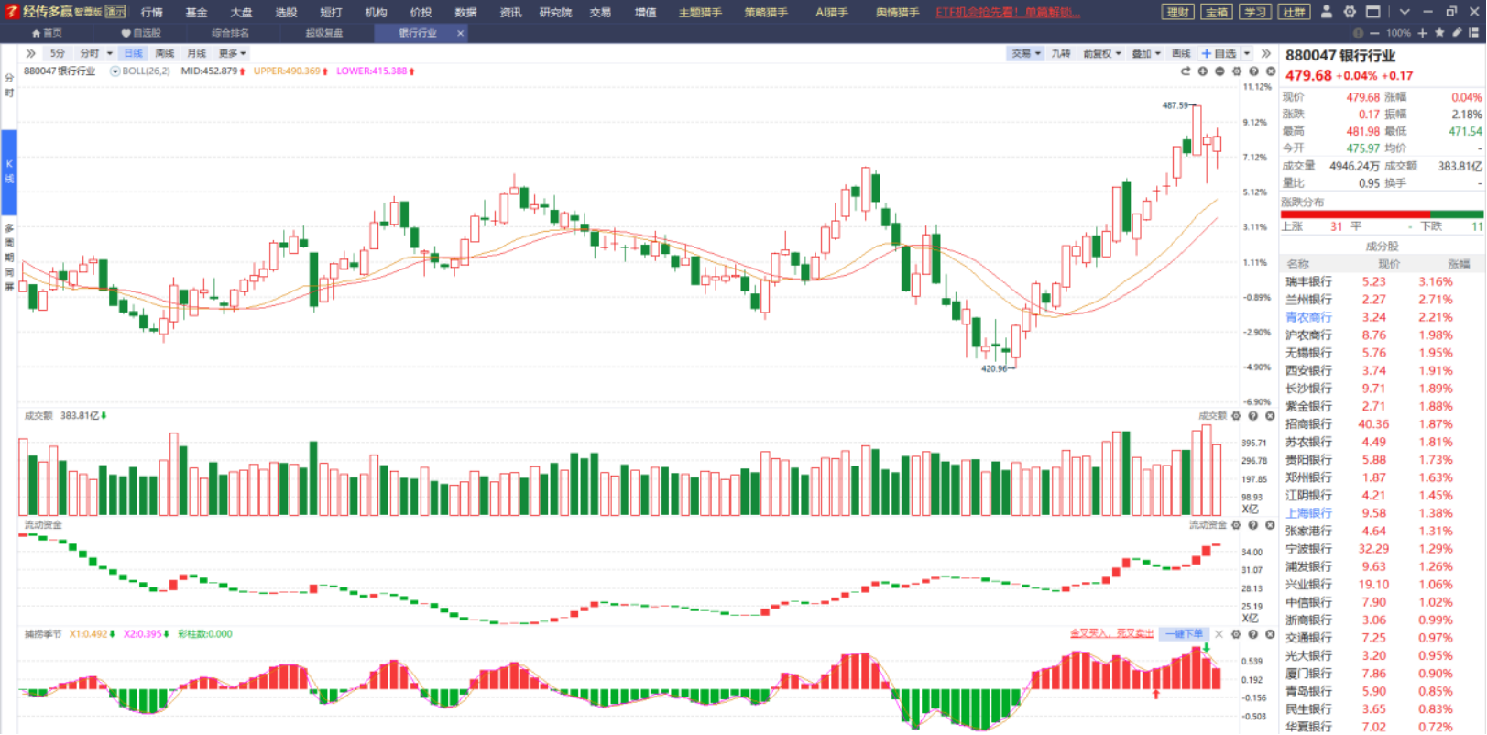Click the 一键下单 button

1184,634
